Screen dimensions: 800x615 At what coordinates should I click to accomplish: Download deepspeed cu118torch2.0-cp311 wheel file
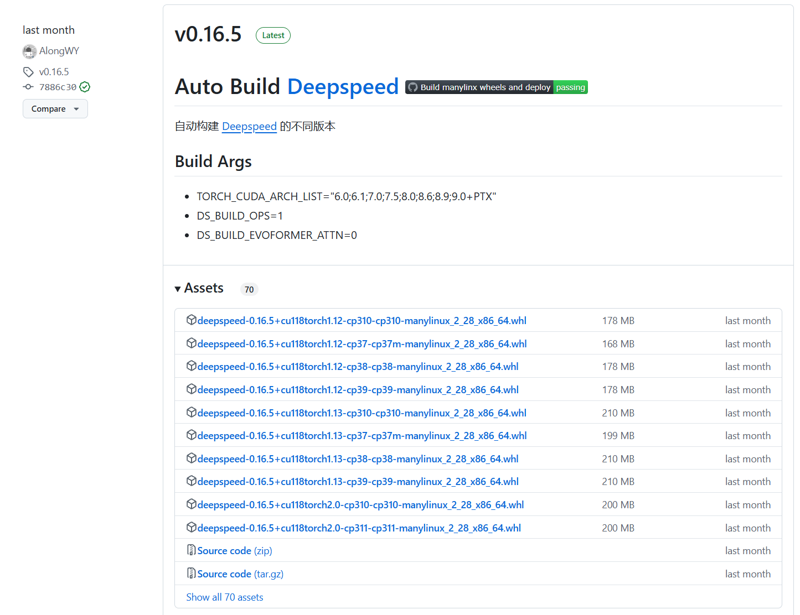359,528
